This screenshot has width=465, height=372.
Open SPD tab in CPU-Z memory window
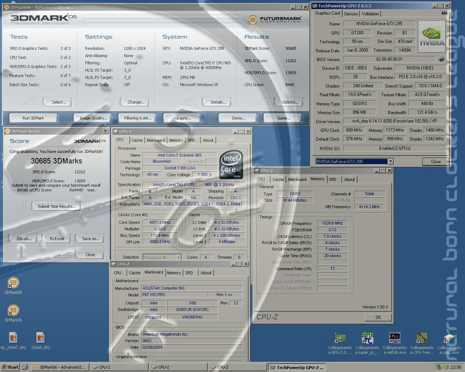click(332, 180)
